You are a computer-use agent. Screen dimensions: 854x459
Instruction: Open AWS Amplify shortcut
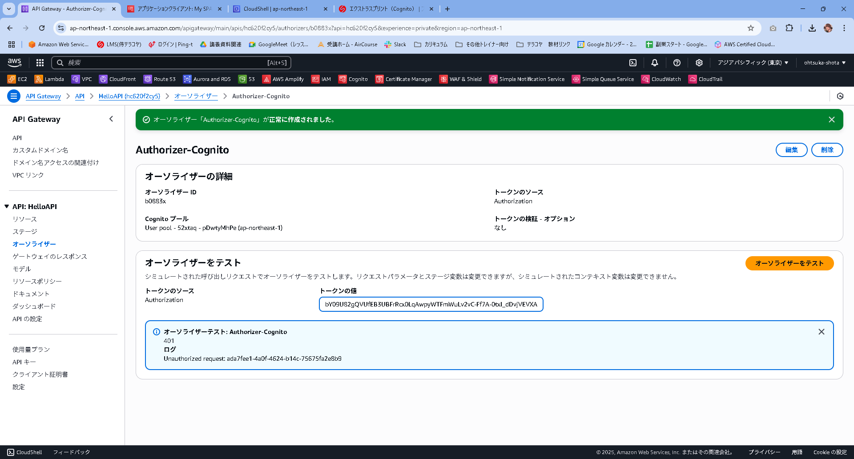tap(283, 79)
